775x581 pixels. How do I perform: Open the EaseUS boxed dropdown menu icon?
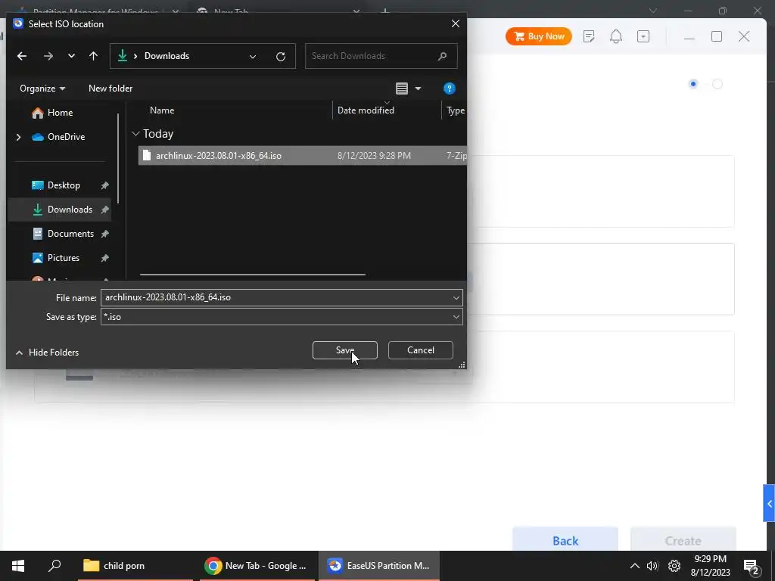(643, 36)
